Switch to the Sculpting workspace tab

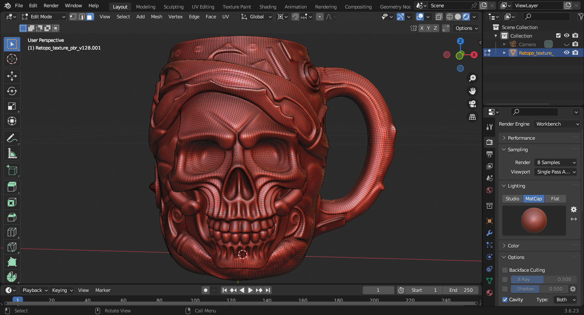click(x=174, y=6)
